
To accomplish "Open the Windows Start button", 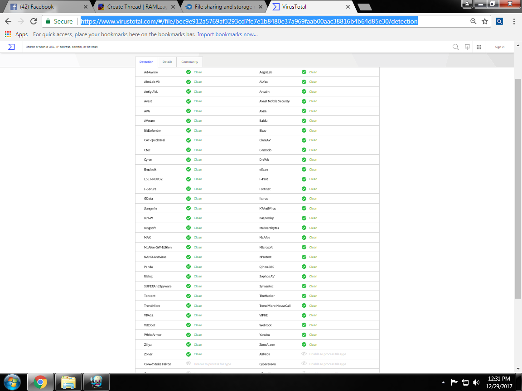I will pyautogui.click(x=12, y=382).
